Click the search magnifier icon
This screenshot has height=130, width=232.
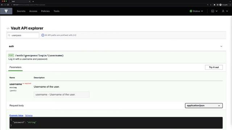coord(9,35)
